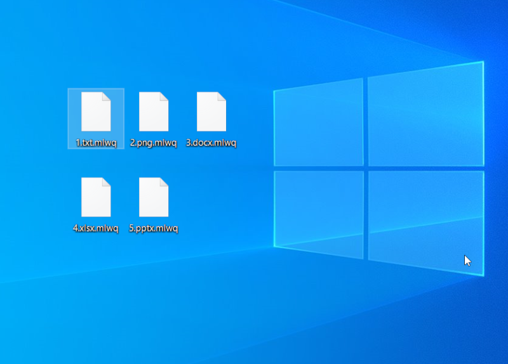Click the 4.xlsx.mlwq name text
The image size is (508, 364).
pyautogui.click(x=96, y=228)
